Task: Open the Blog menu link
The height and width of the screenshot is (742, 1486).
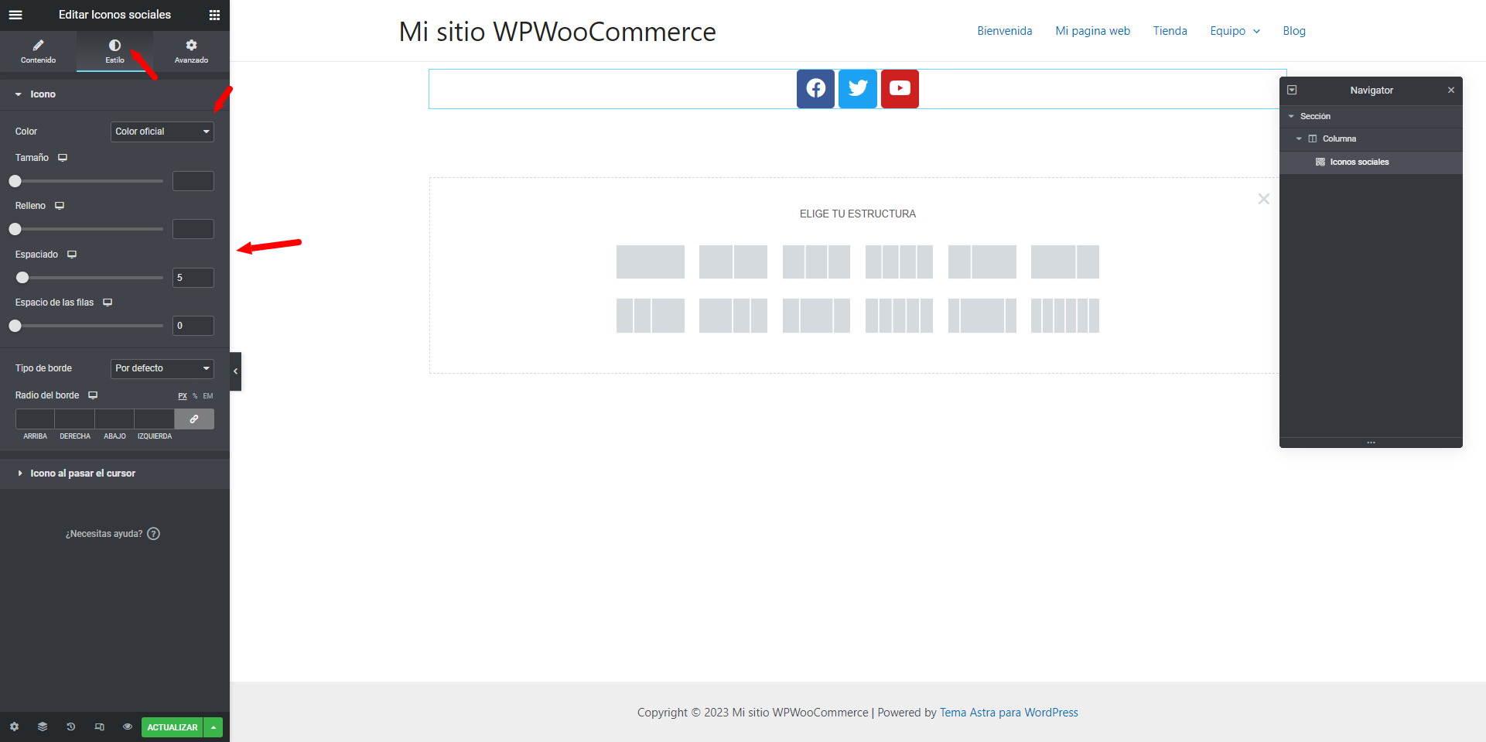Action: pos(1293,31)
